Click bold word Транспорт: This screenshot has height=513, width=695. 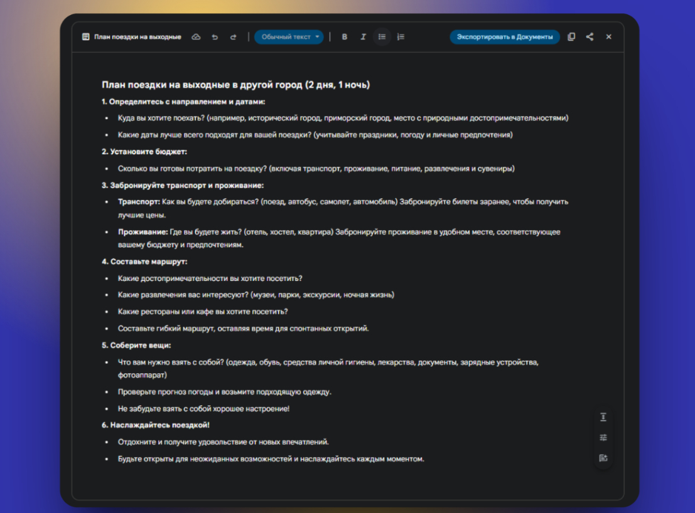tap(139, 202)
